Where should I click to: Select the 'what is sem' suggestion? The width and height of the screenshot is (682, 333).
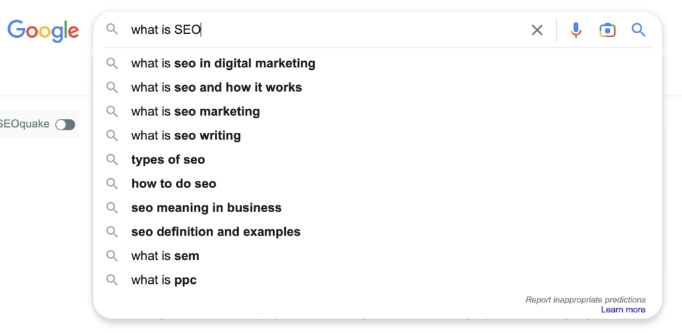[378, 256]
